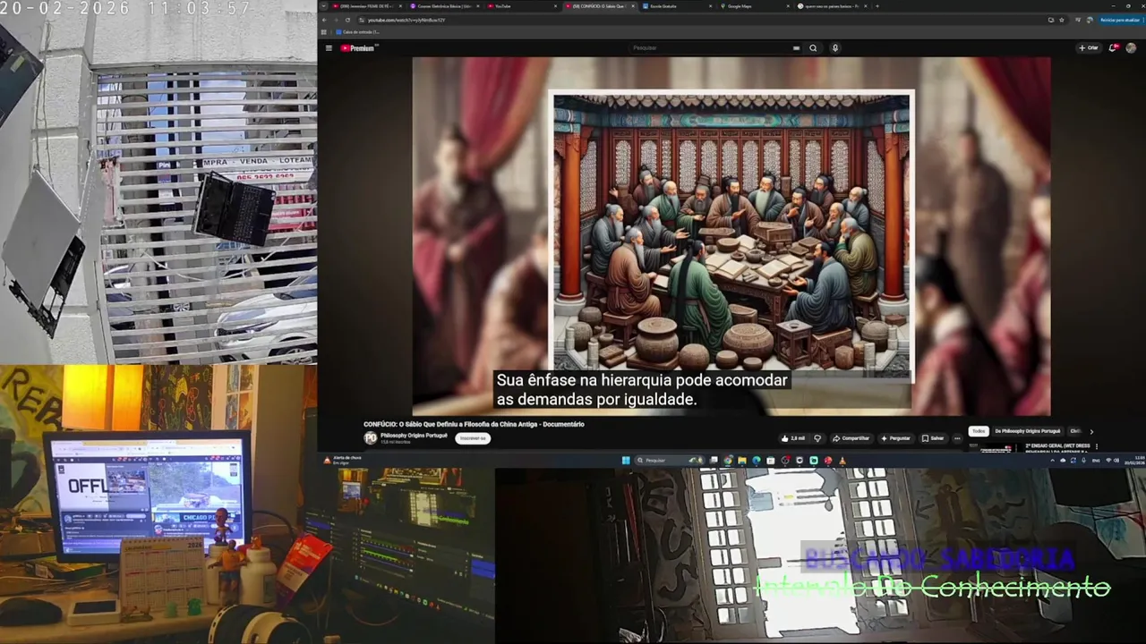Like the video with thumbs up
This screenshot has height=644, width=1146.
click(x=793, y=438)
